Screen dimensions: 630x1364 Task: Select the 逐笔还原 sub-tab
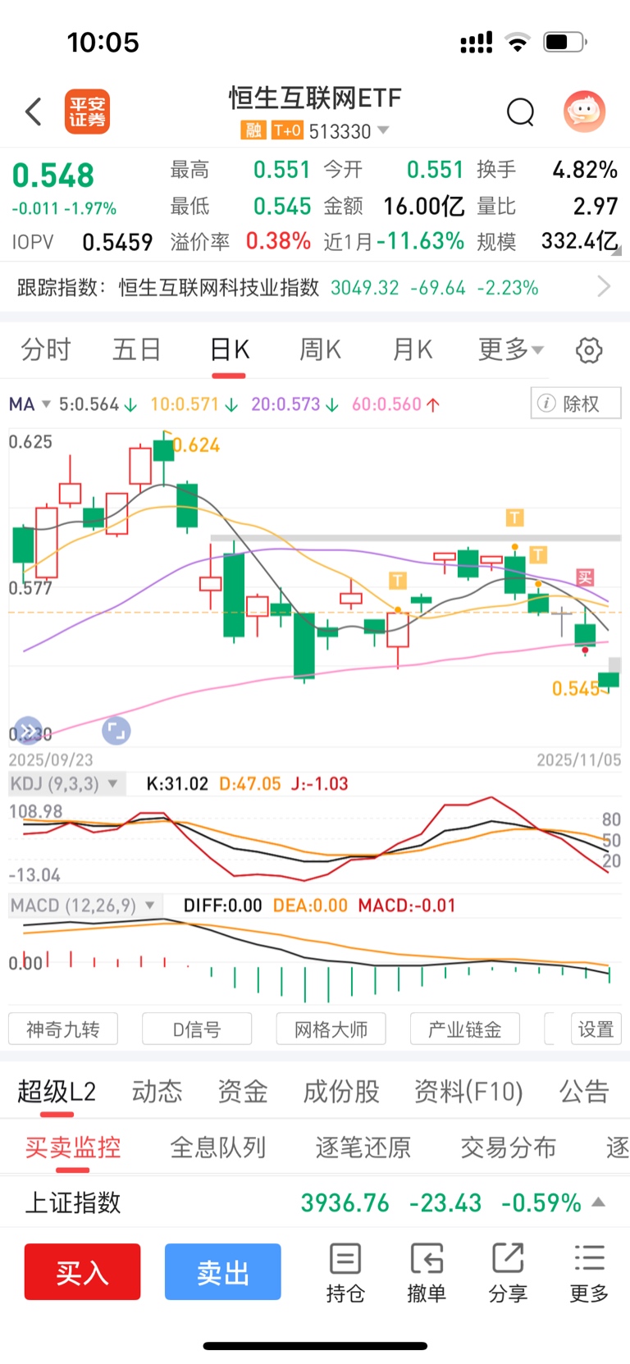pos(363,1147)
